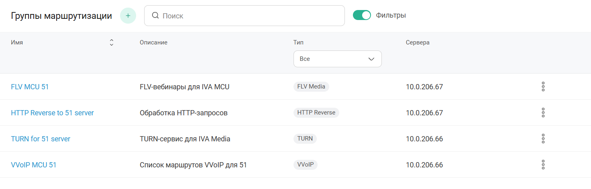
Task: Click the VVoIP type badge
Action: coord(305,165)
